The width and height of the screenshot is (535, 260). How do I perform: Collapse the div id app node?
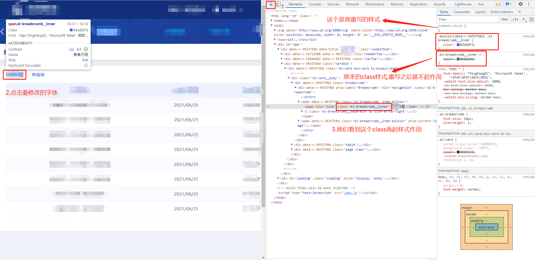coord(275,44)
